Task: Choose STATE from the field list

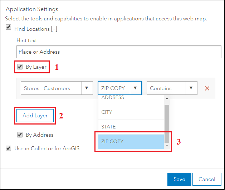Action: [131, 127]
